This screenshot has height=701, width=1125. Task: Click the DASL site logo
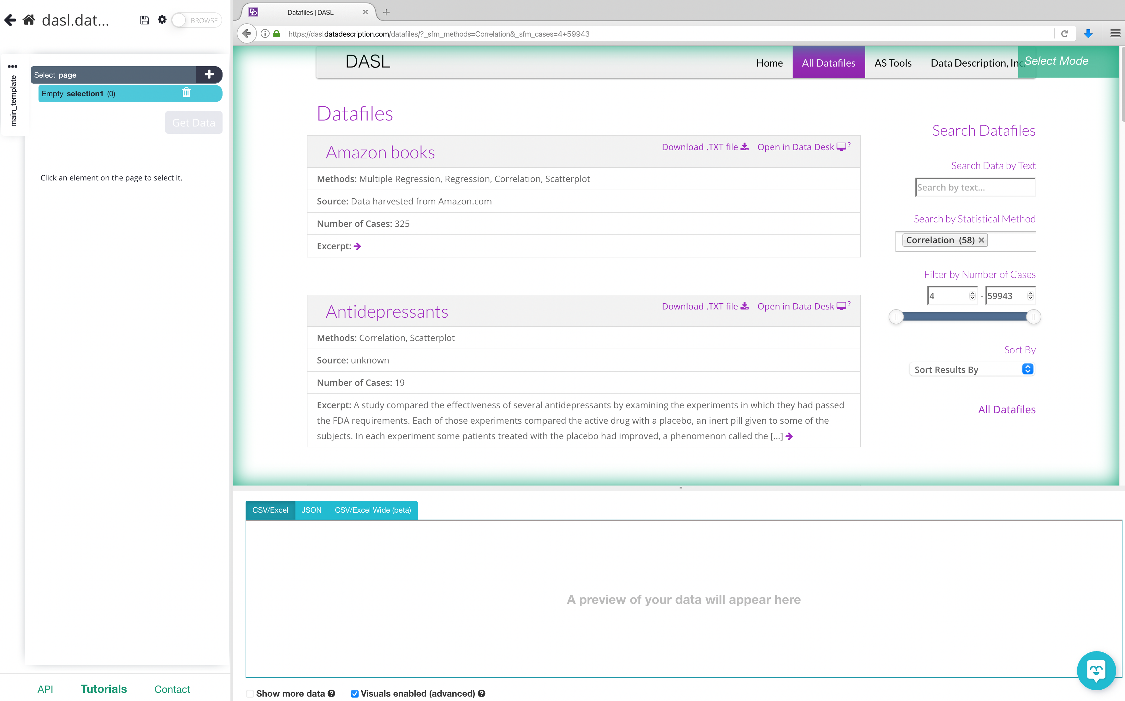tap(368, 61)
